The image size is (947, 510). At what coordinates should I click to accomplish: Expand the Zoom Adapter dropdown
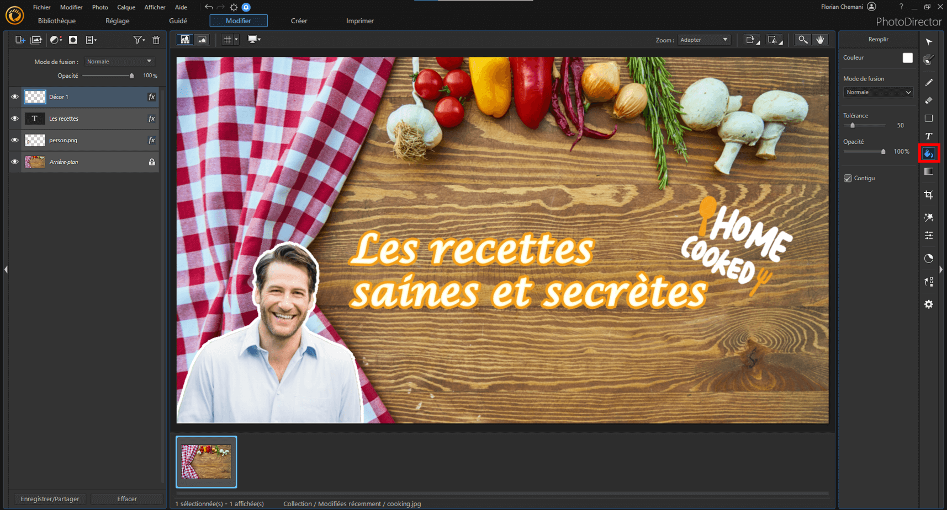point(704,40)
